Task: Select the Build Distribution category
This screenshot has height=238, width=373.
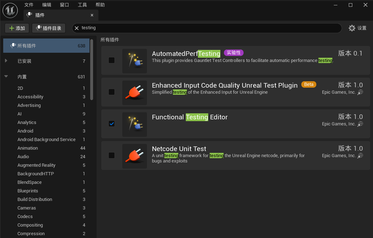Action: click(46, 200)
